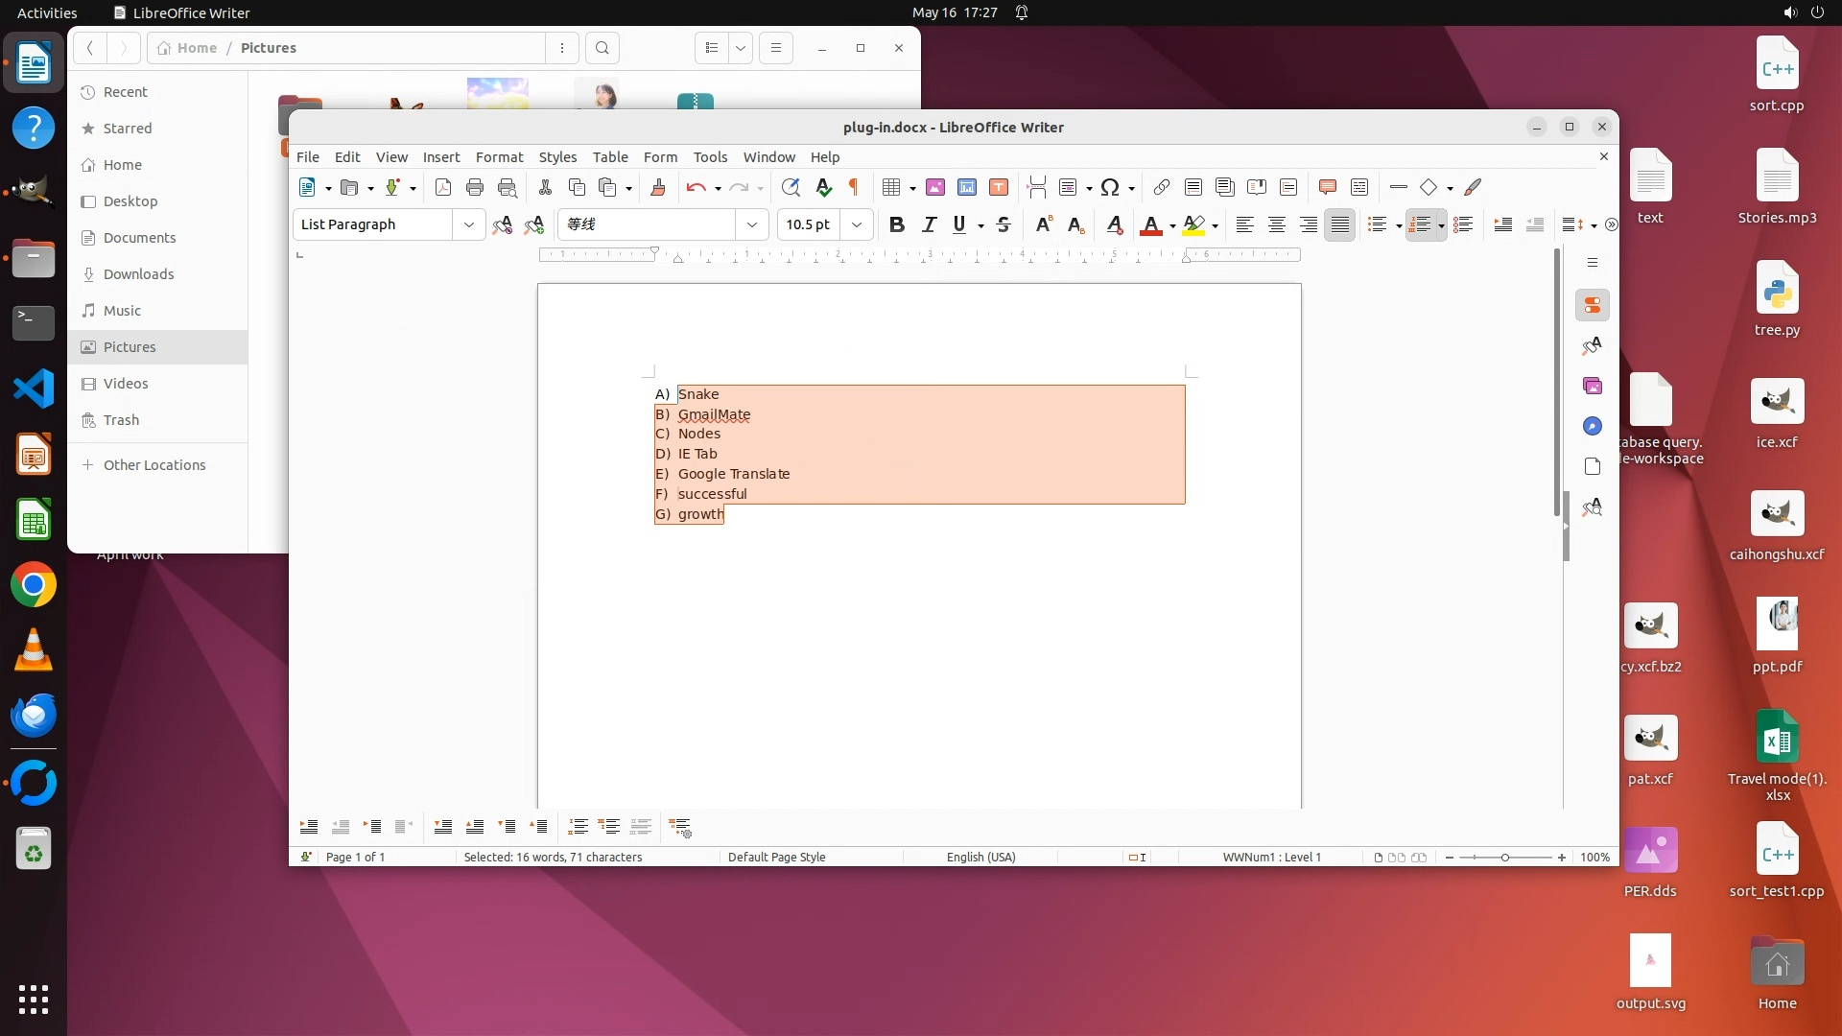
Task: Click the Insert Image toolbar icon
Action: [x=934, y=187]
